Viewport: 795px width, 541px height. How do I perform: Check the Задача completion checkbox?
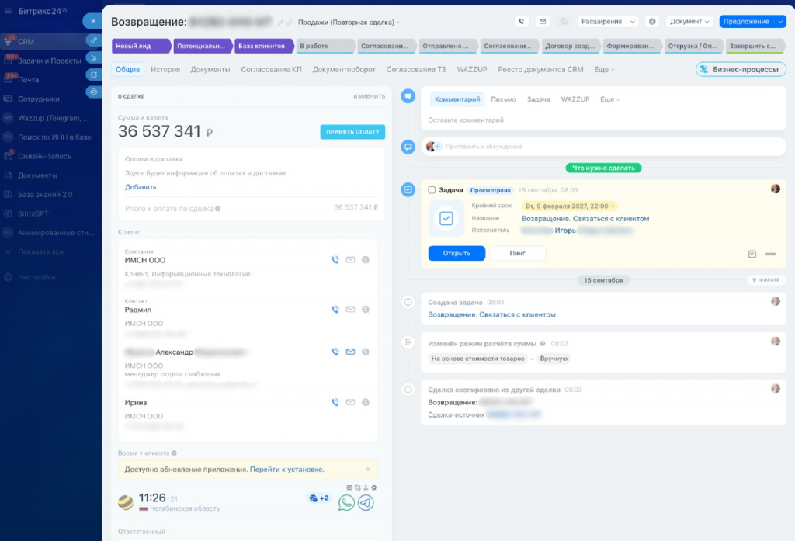(432, 190)
